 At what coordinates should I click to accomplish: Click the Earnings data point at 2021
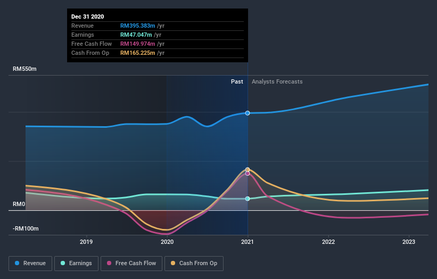(248, 199)
